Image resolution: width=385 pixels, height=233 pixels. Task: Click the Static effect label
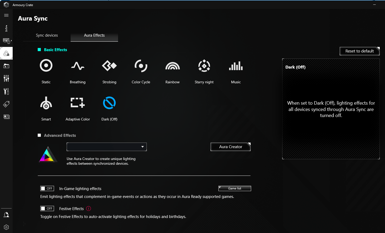click(x=46, y=82)
